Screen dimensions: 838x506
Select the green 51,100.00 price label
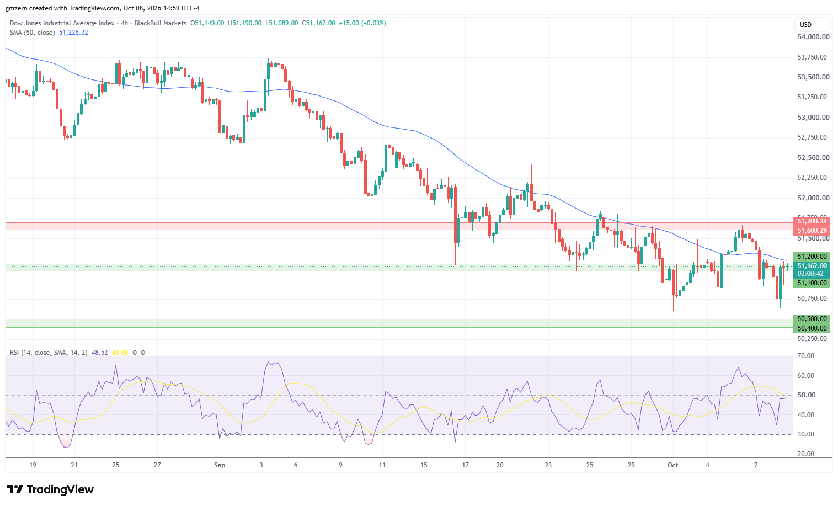812,283
